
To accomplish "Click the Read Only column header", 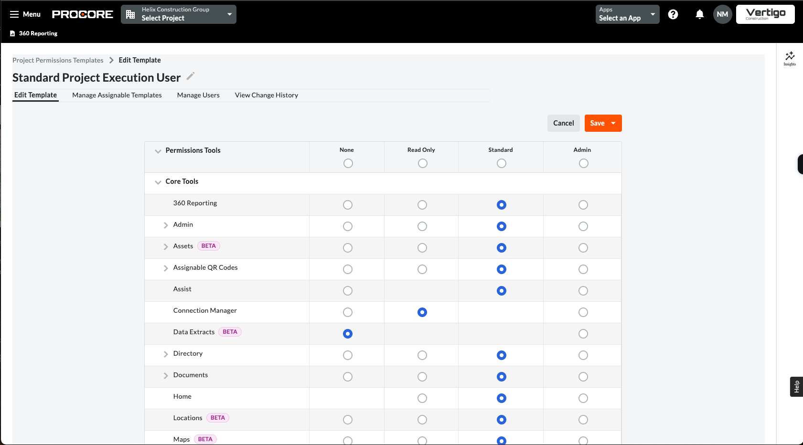I will tap(421, 150).
